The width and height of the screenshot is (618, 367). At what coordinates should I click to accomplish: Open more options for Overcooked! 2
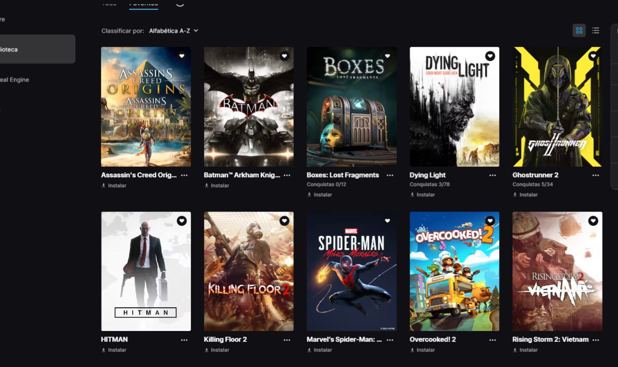(x=493, y=340)
